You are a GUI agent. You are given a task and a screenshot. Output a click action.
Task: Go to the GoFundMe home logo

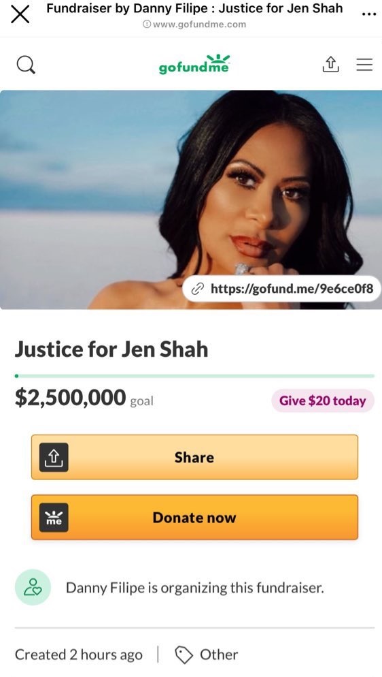click(x=194, y=65)
